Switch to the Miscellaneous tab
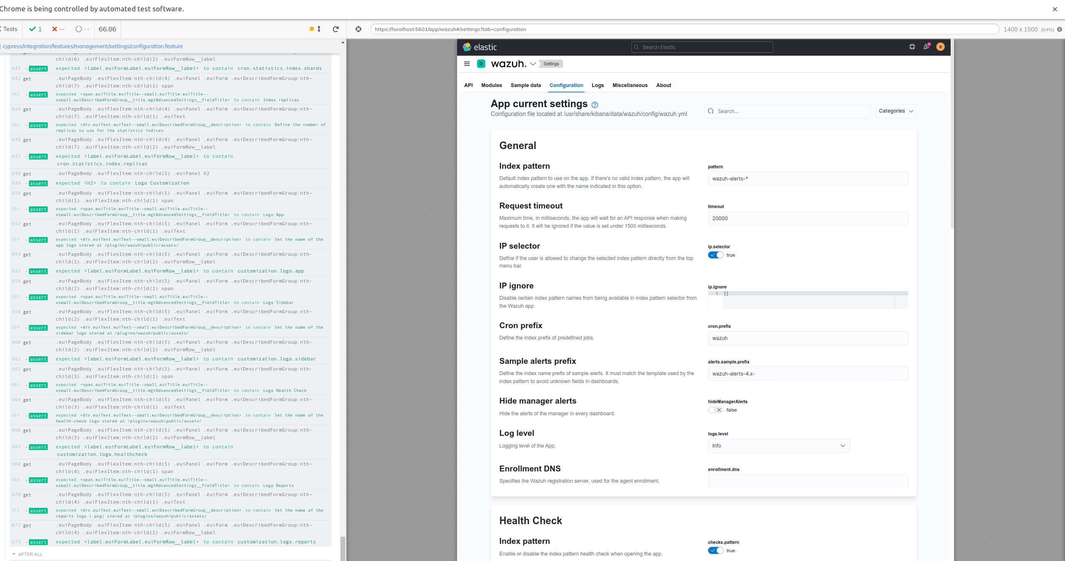This screenshot has height=561, width=1065. point(630,85)
